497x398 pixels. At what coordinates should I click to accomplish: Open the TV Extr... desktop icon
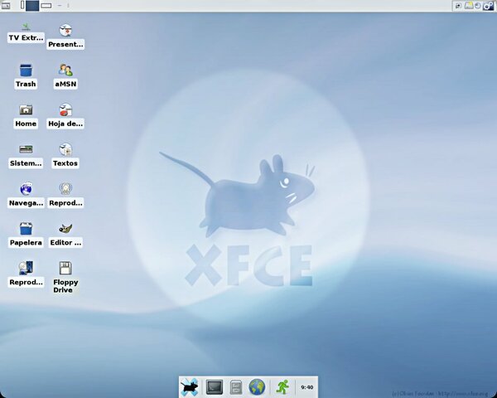26,33
